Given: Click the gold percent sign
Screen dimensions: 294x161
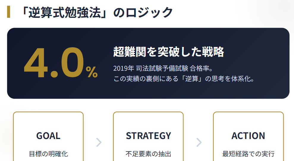Looking at the screenshot, I should (92, 72).
